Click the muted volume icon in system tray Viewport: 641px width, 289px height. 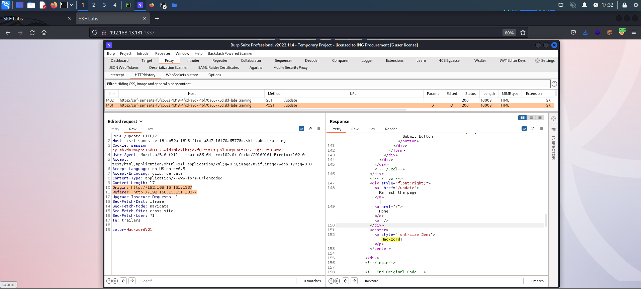(573, 5)
